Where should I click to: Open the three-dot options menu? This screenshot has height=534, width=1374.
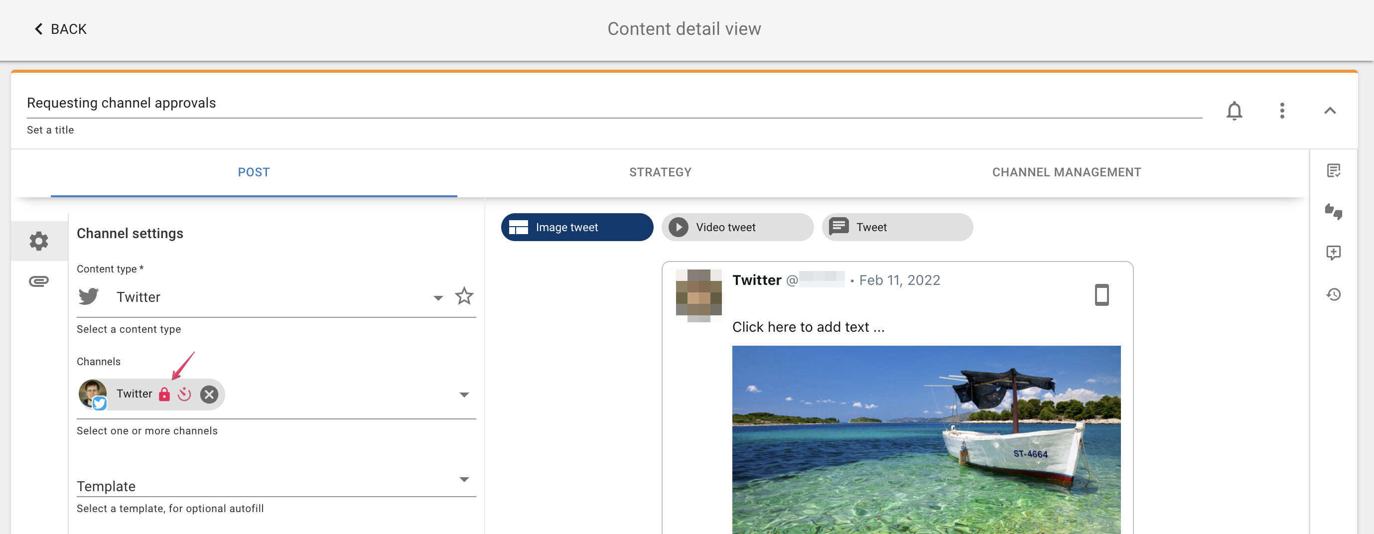coord(1282,111)
